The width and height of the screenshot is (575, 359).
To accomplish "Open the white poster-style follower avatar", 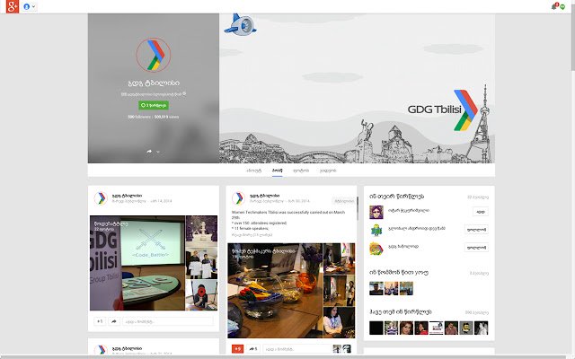I will [437, 328].
